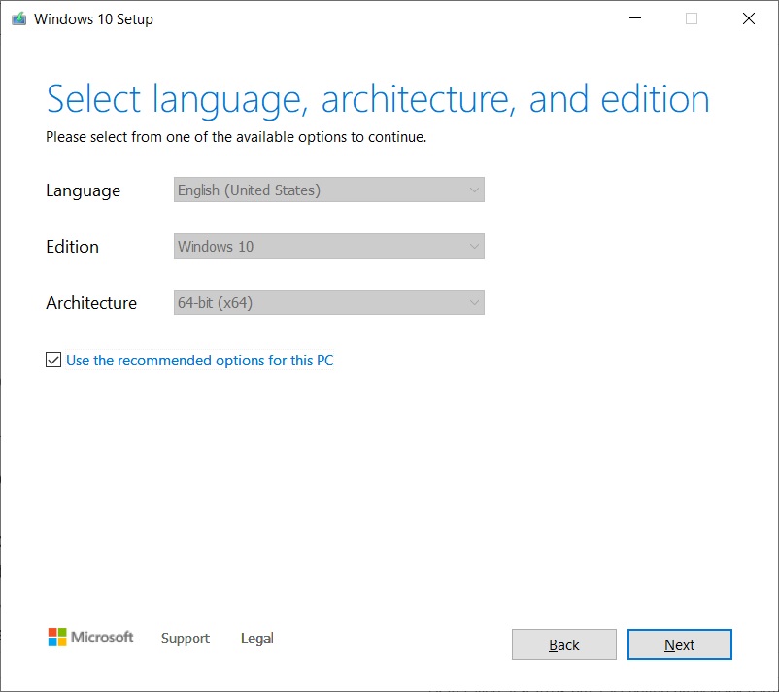Click the Support link
Image resolution: width=779 pixels, height=692 pixels.
[x=185, y=639]
